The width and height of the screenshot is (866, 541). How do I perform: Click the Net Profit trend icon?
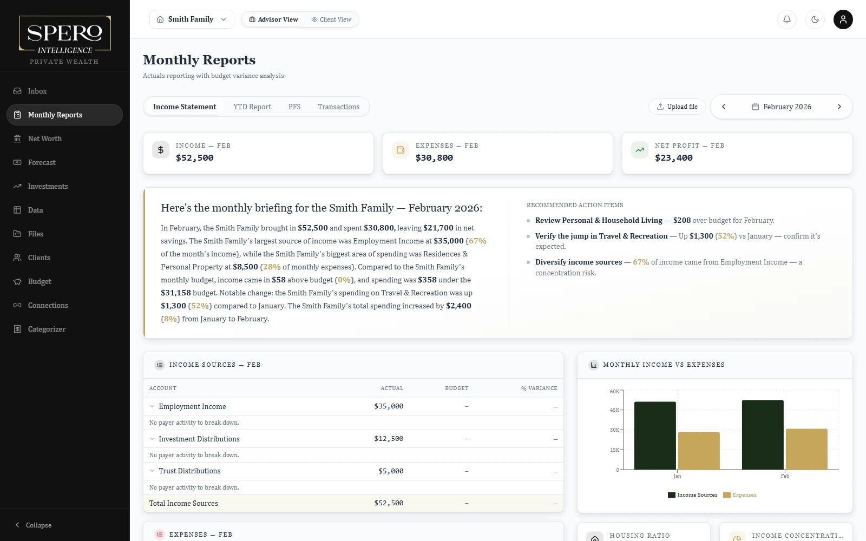coord(640,150)
